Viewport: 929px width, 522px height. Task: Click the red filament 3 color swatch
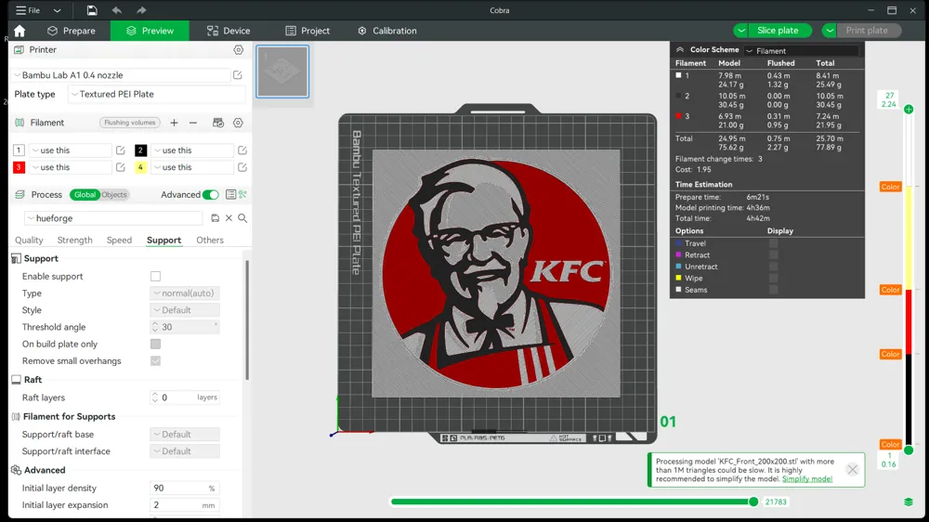(x=19, y=167)
